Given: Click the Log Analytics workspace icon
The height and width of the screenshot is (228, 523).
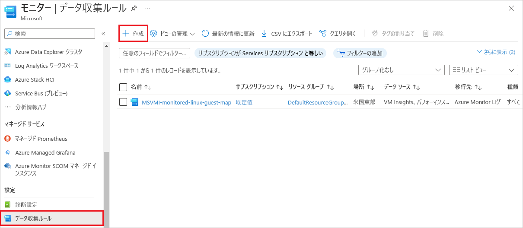Looking at the screenshot, I should 7,66.
